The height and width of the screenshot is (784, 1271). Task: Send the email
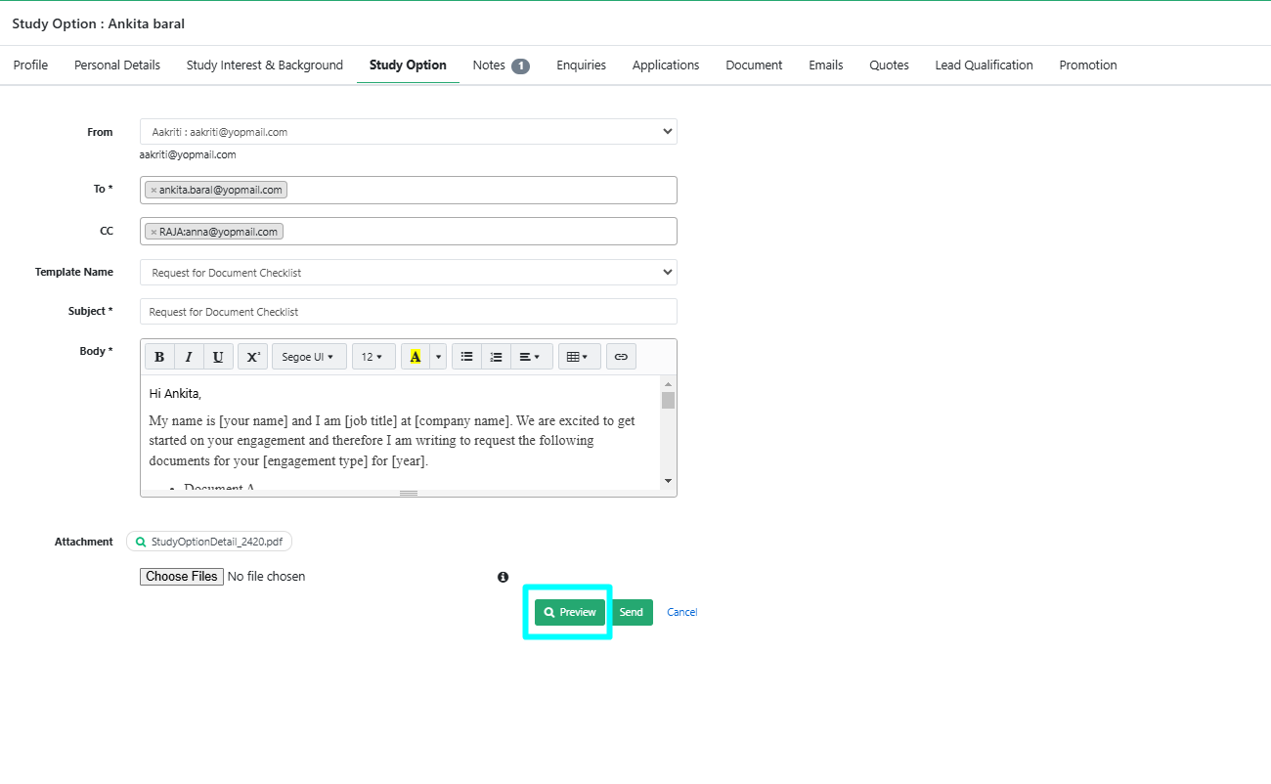point(632,613)
